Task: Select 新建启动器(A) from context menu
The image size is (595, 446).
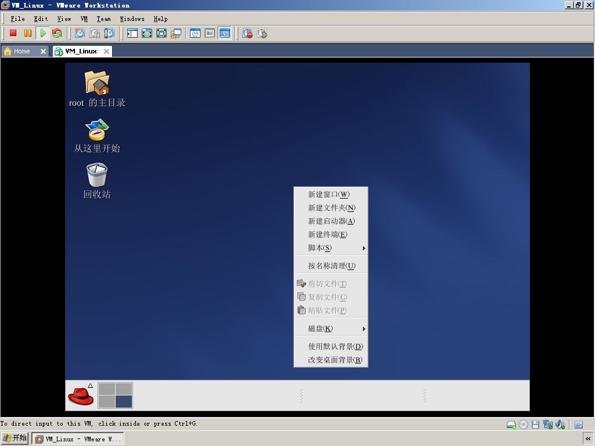Action: (x=331, y=221)
